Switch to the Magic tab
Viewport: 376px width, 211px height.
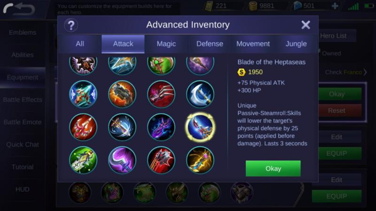pos(166,44)
